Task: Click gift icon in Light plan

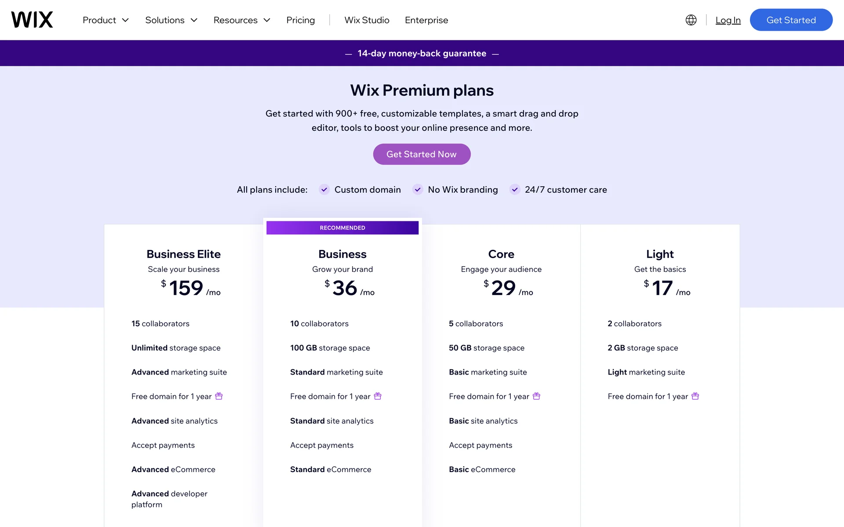Action: (x=695, y=396)
